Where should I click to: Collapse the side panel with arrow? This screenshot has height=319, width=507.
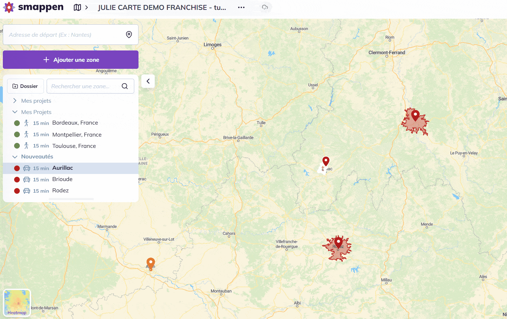(148, 81)
